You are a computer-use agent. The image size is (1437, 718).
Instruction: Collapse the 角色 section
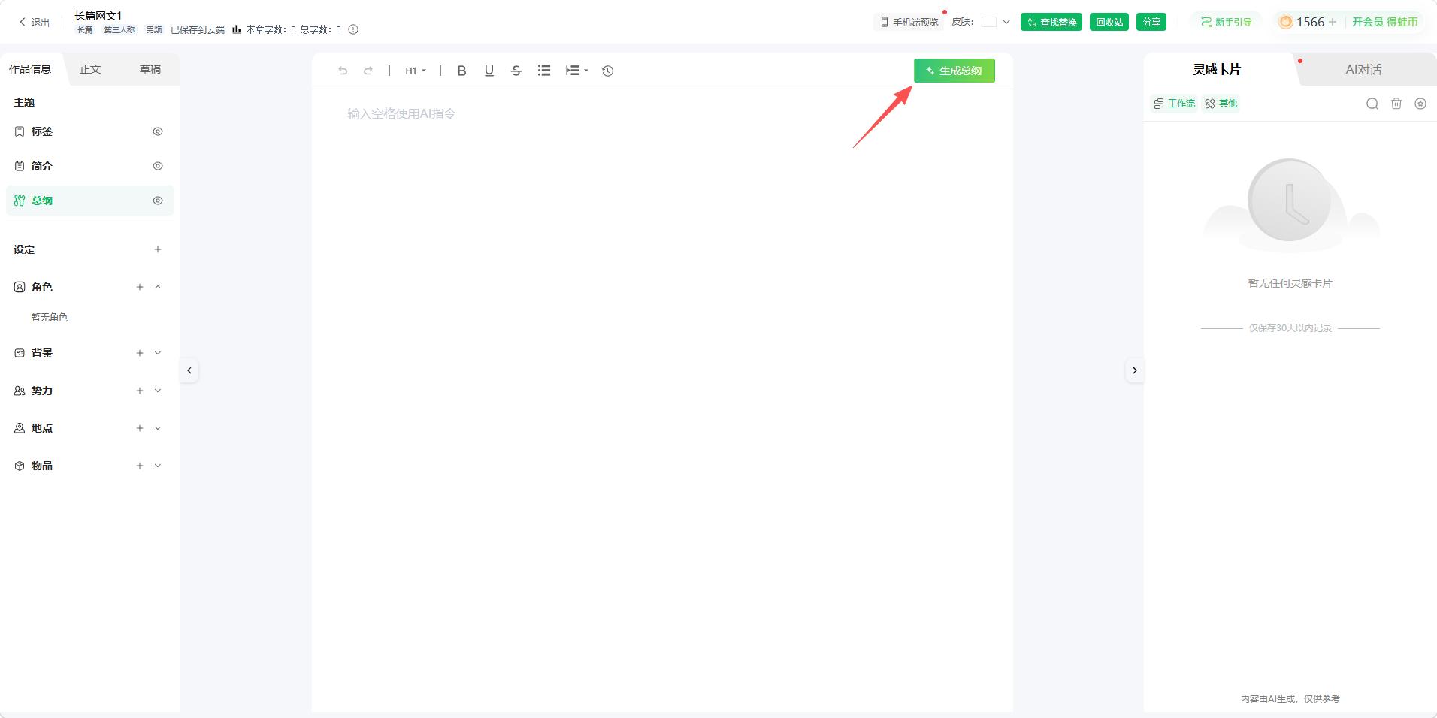coord(158,287)
